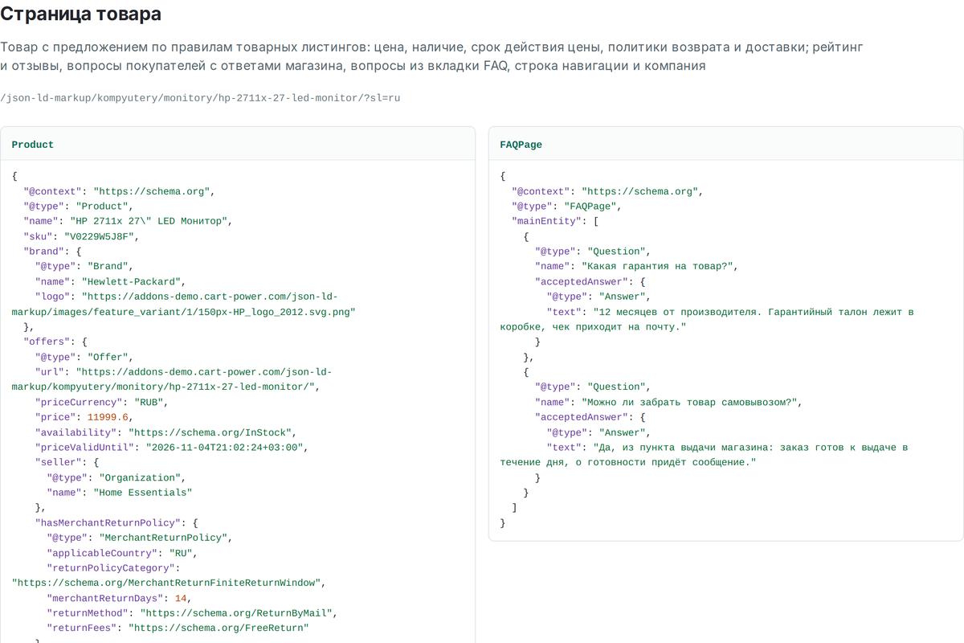Viewport: 964px width, 643px height.
Task: Select the merchantReturnDays value 14
Action: tap(181, 598)
